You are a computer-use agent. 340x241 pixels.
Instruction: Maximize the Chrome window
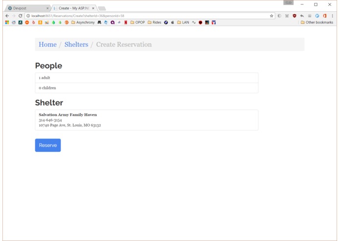tap(316, 4)
